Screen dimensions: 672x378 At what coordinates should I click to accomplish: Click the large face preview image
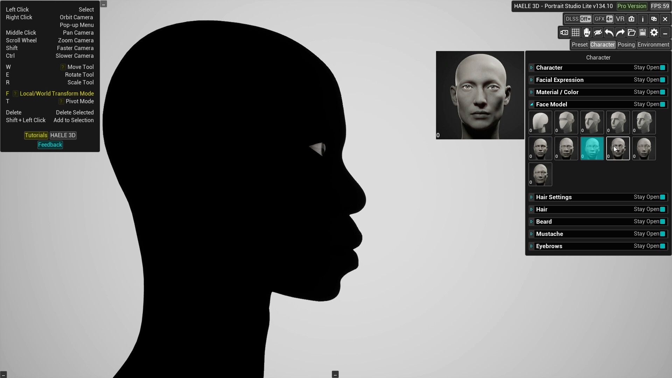tap(480, 95)
